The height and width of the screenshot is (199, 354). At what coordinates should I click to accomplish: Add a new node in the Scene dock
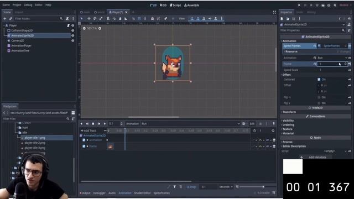[x=5, y=18]
